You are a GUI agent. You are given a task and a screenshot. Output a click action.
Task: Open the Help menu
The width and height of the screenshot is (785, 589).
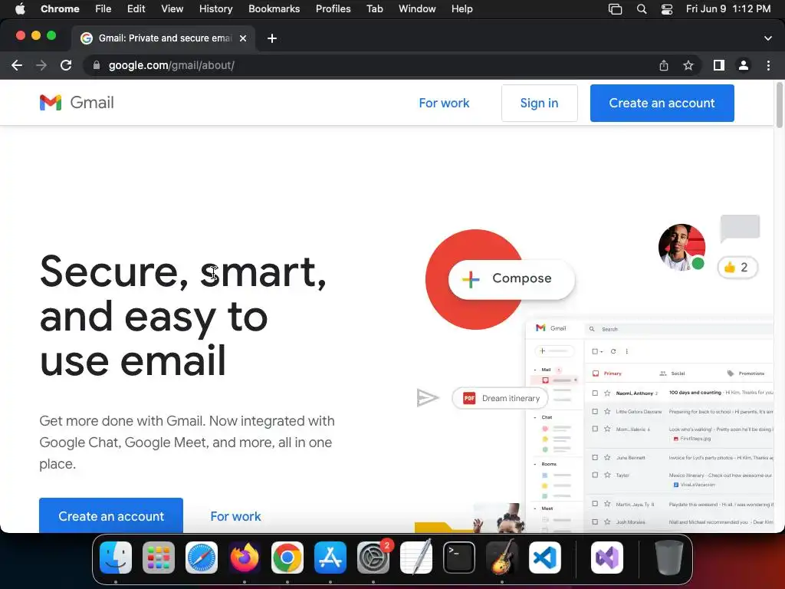[x=461, y=9]
